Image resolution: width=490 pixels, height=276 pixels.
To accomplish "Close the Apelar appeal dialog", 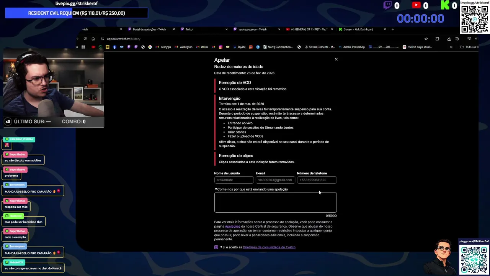I will 336,59.
